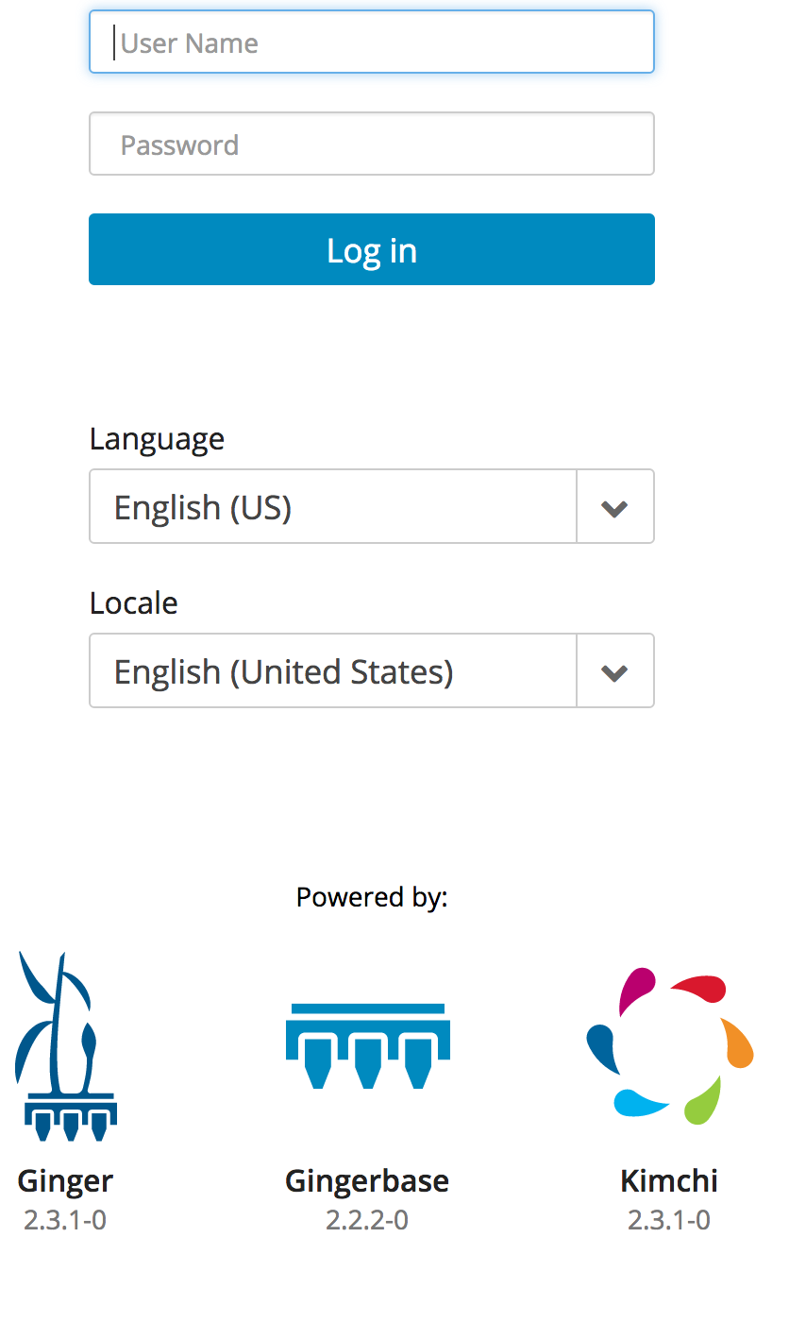Click the Powered by: text
The image size is (789, 1322).
click(372, 897)
